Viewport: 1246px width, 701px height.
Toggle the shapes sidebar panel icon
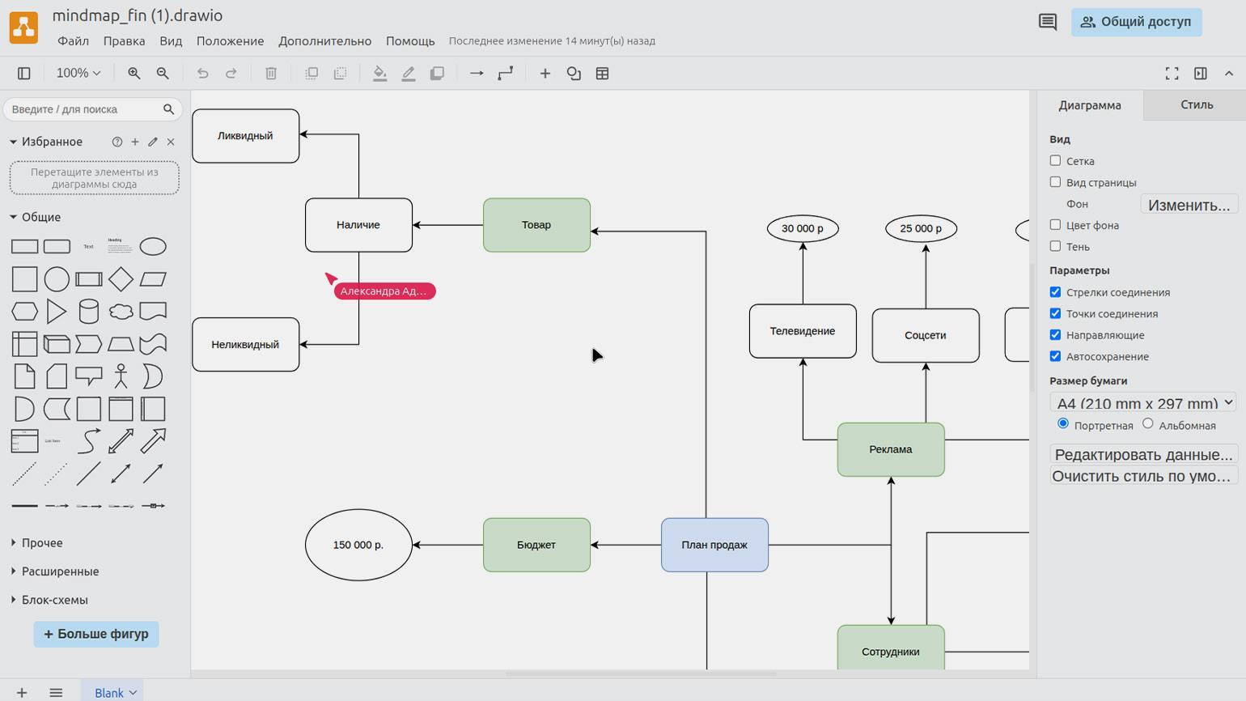click(24, 74)
